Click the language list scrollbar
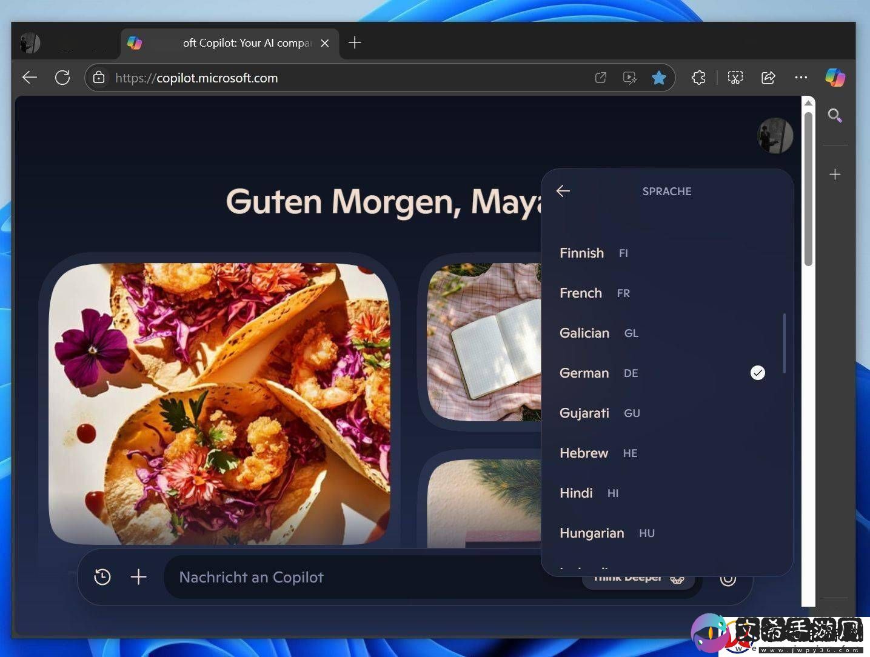 pos(784,343)
